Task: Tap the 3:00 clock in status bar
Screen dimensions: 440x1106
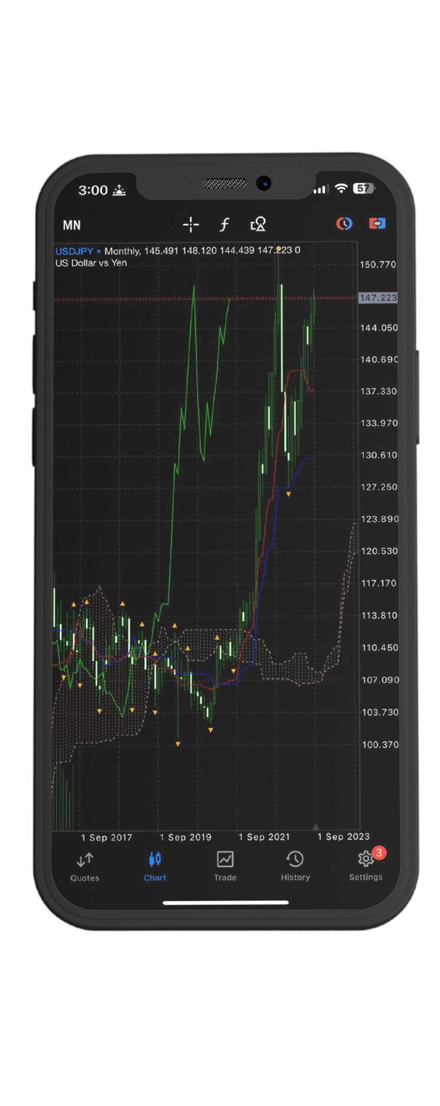Action: [93, 190]
